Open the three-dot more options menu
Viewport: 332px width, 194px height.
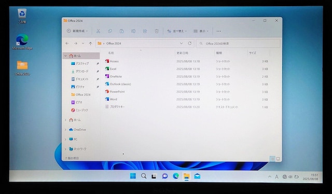[218, 31]
